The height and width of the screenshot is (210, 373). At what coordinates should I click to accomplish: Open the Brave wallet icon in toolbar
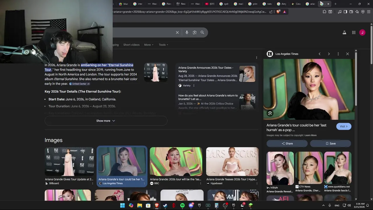pyautogui.click(x=351, y=12)
